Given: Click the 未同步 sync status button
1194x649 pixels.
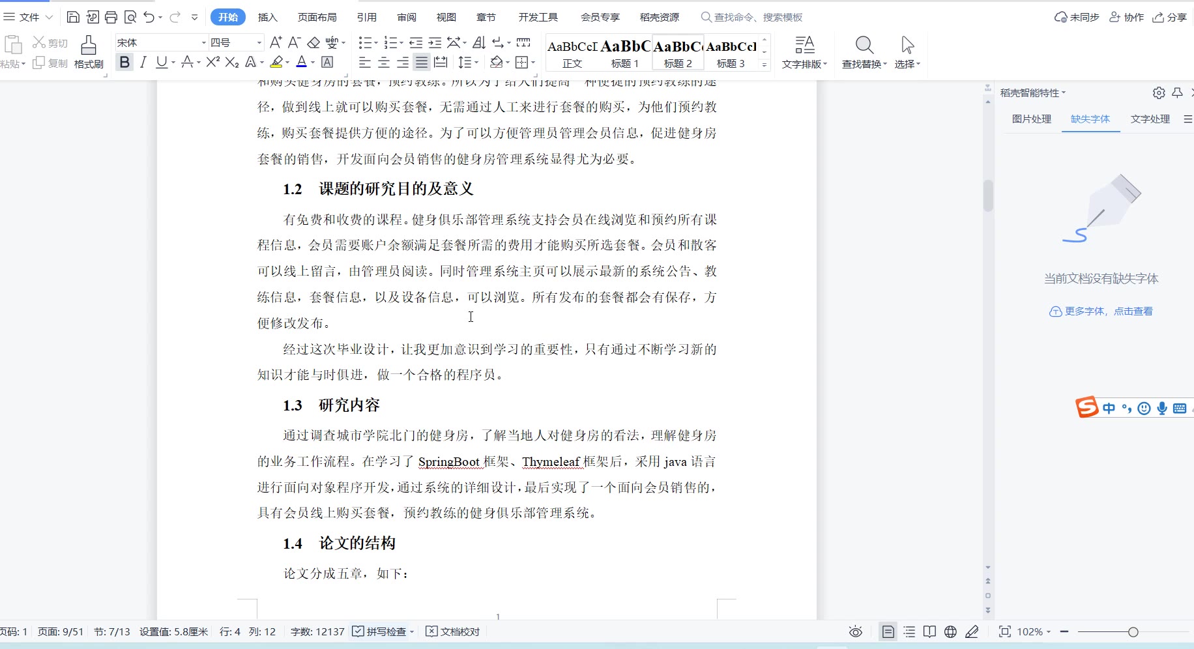Looking at the screenshot, I should pos(1077,17).
